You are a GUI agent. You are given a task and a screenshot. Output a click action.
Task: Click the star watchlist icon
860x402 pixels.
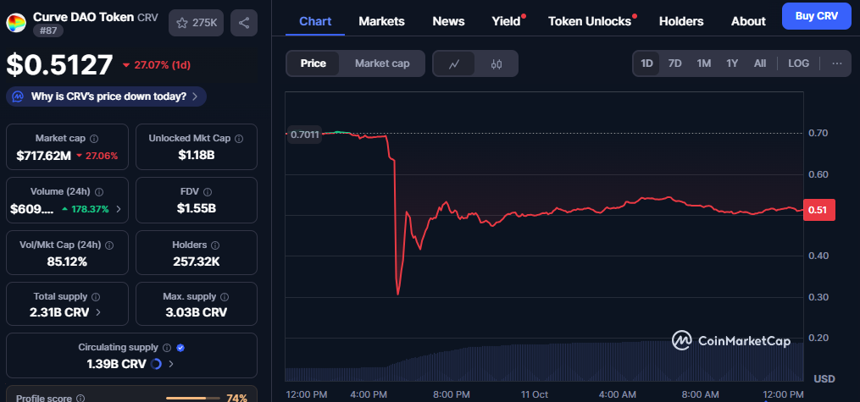(182, 23)
